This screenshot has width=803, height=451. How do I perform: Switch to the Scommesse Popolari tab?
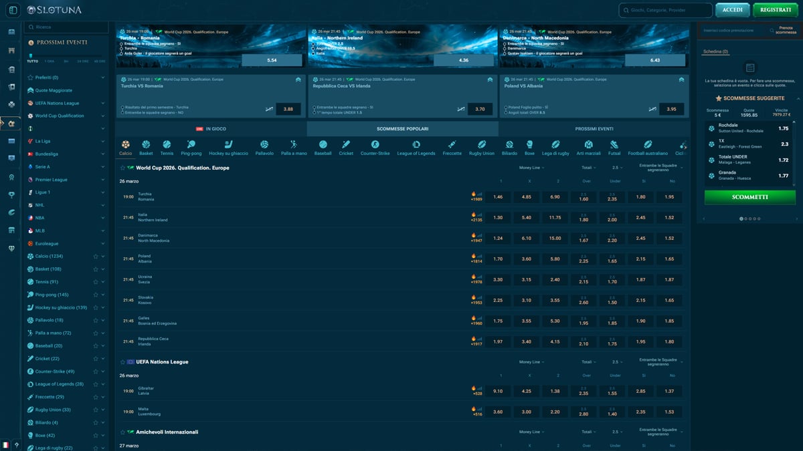click(x=402, y=129)
